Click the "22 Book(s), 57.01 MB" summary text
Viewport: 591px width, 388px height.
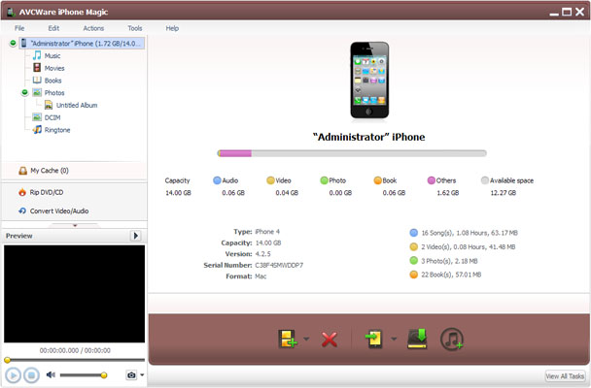tap(451, 275)
